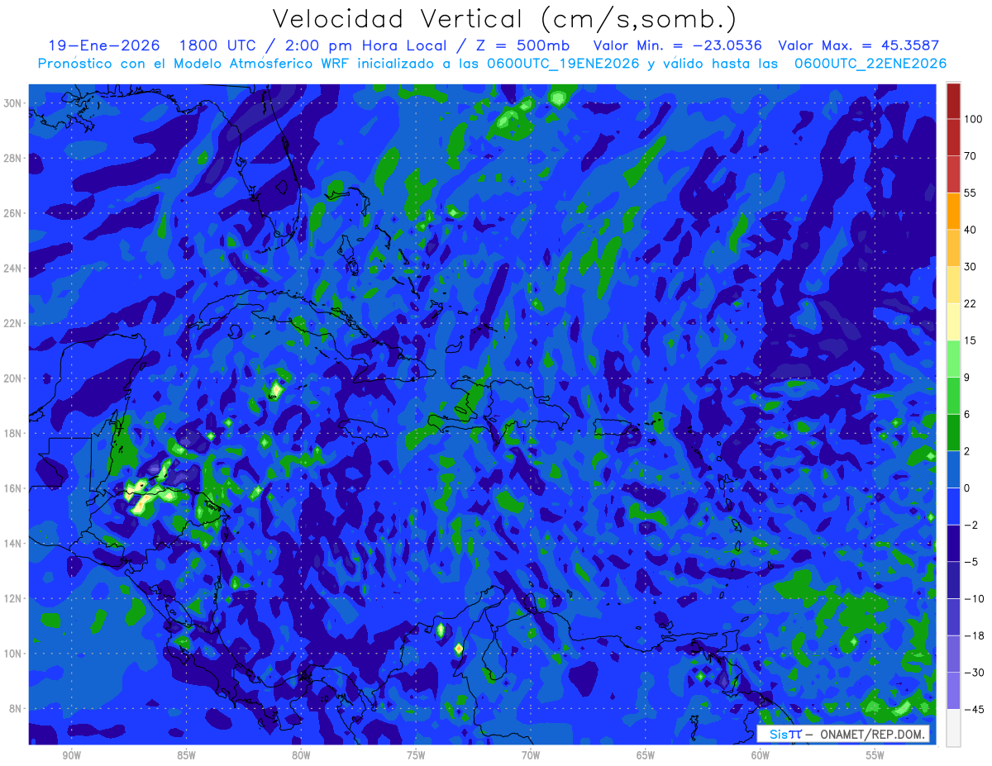Click the 'SisTT - ONAMET/REP.DOM.' credit label

click(x=843, y=734)
